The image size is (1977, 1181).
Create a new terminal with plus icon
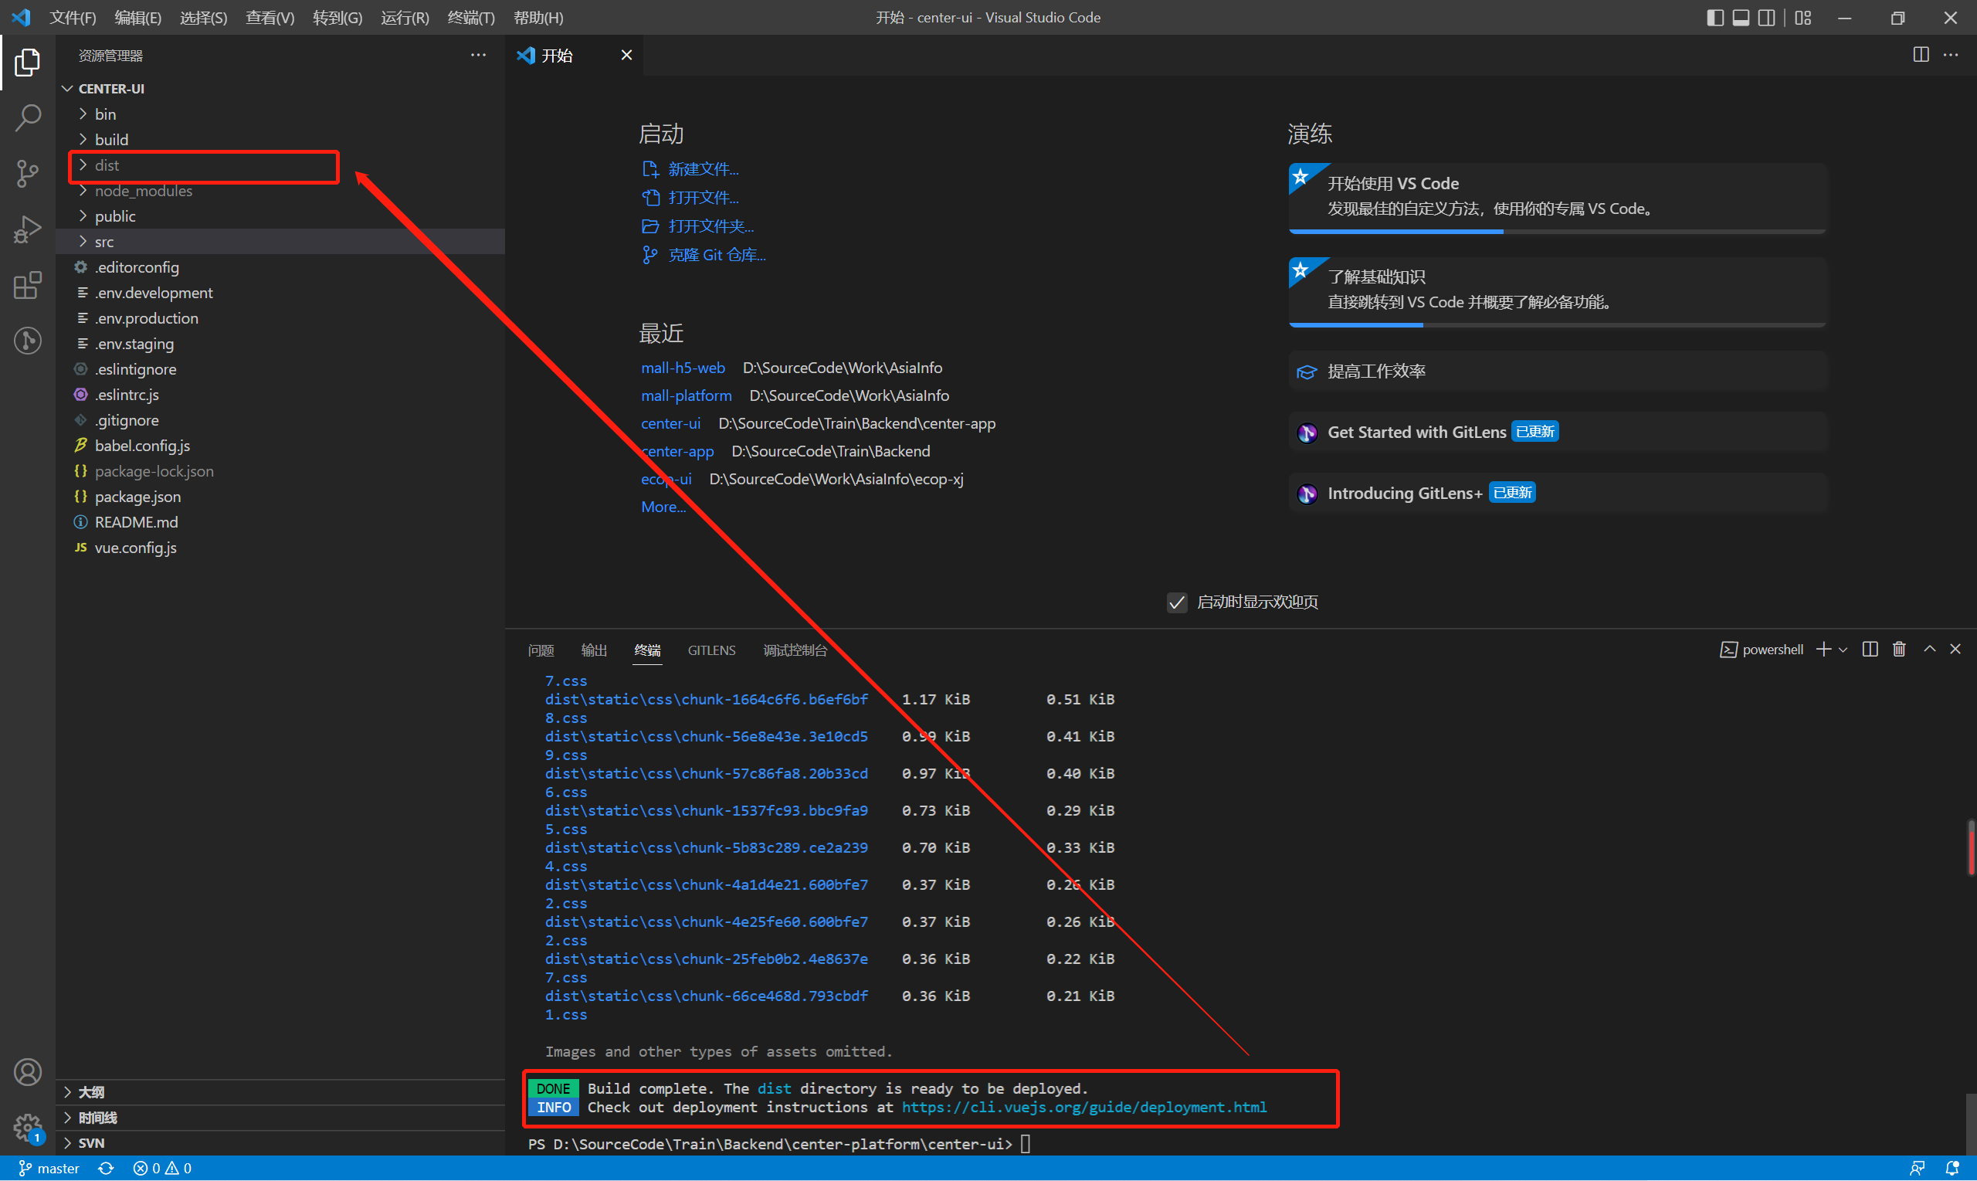(x=1823, y=650)
